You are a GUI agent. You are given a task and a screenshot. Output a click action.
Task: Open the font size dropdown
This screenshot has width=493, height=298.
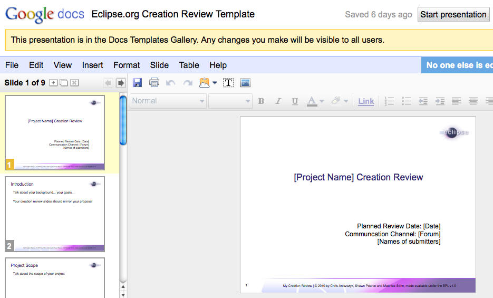pos(230,101)
